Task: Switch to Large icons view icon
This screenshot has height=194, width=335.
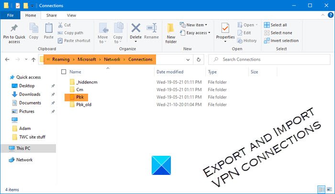Action: click(329, 189)
